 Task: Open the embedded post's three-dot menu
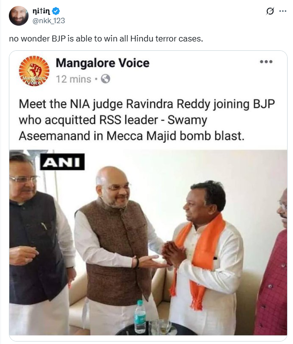[266, 62]
